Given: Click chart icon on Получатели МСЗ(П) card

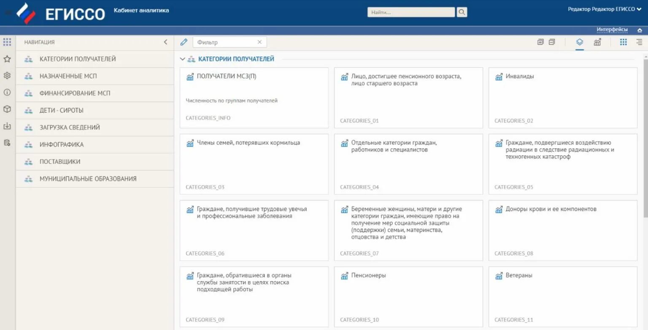Looking at the screenshot, I should tap(190, 77).
